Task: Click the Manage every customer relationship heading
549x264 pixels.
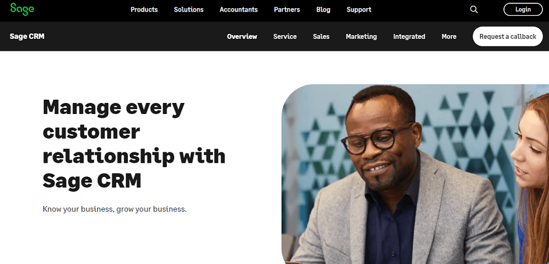Action: (x=134, y=144)
